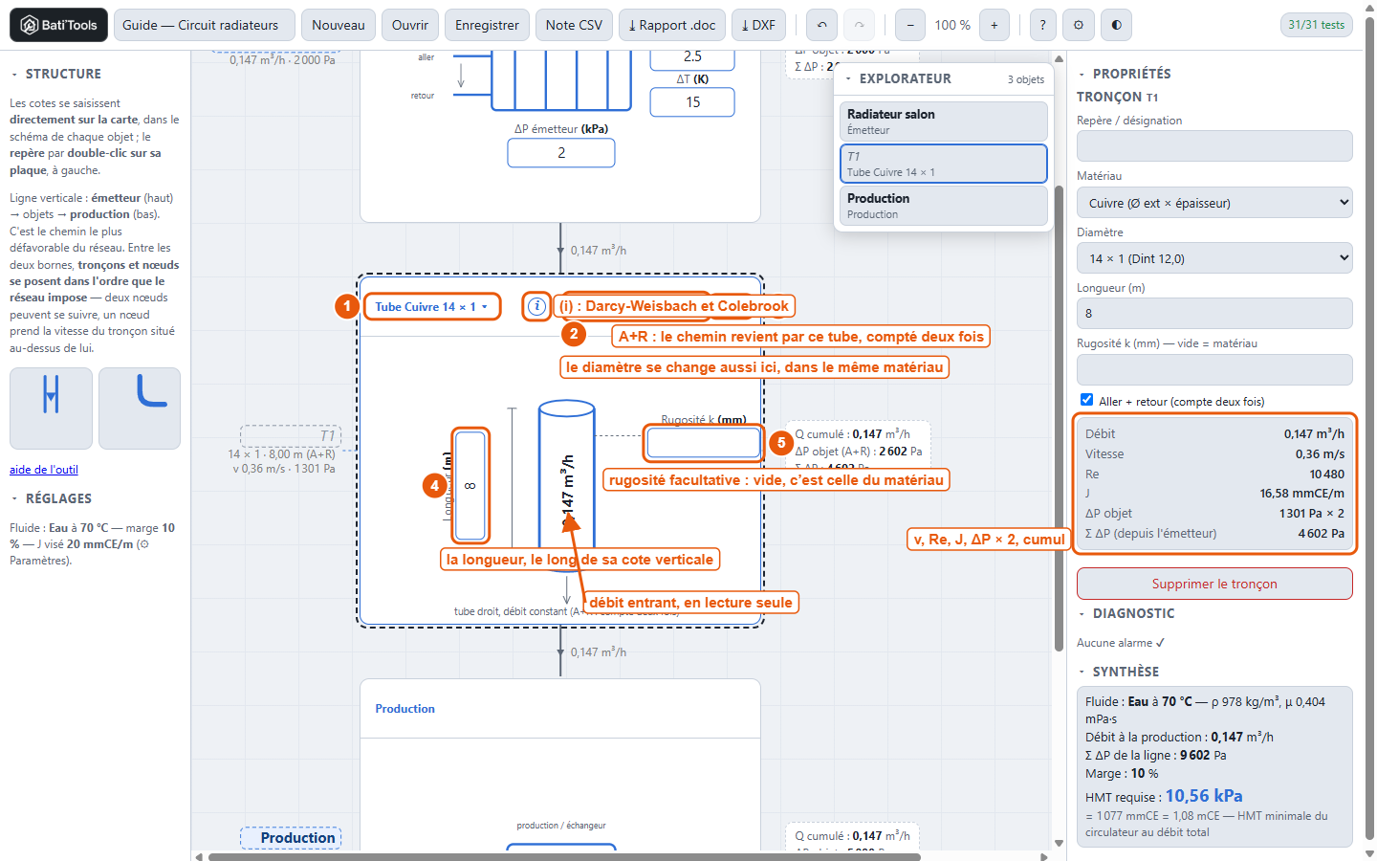The height and width of the screenshot is (861, 1377).
Task: Collapse the STRUCTURE section
Action: (55, 74)
